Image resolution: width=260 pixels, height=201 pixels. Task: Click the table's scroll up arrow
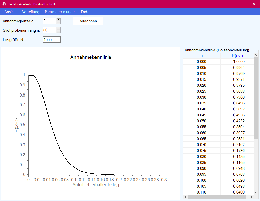click(256, 55)
